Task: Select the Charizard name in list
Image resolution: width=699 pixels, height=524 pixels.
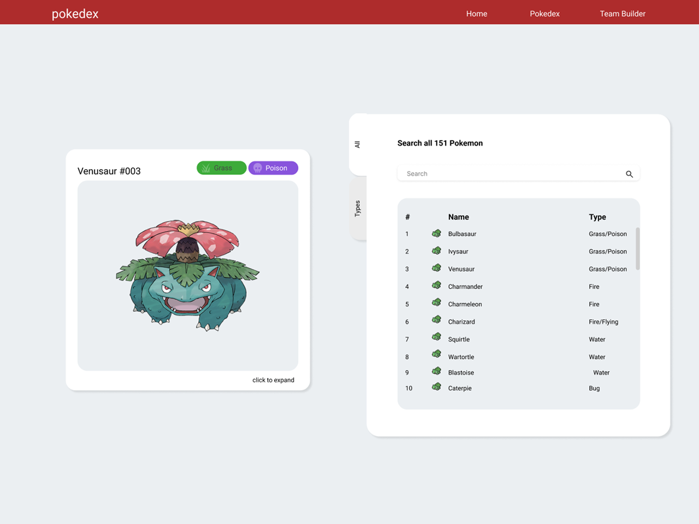Action: point(461,321)
